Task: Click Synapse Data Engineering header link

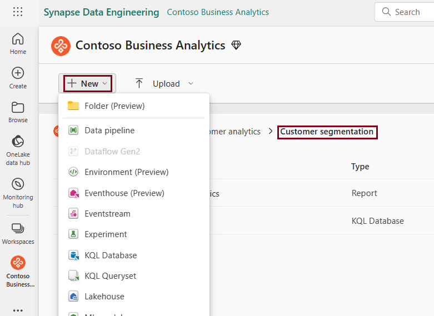Action: [101, 12]
